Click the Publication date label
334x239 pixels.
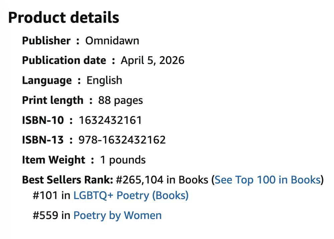[64, 60]
